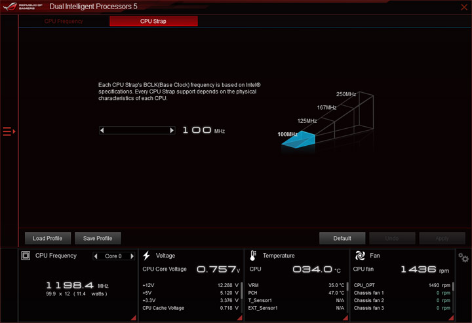Reset settings with Default button
The image size is (472, 323).
342,239
